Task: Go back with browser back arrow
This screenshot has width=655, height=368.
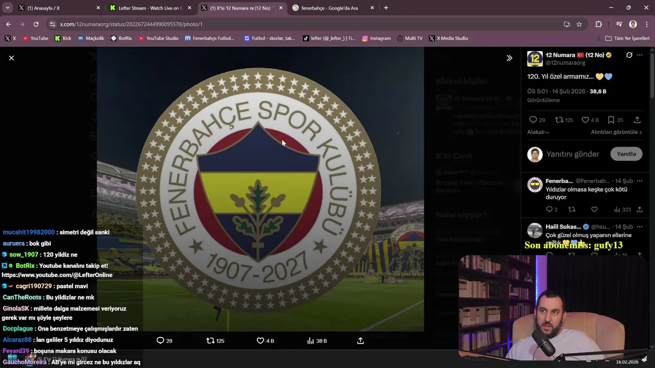Action: pyautogui.click(x=9, y=24)
